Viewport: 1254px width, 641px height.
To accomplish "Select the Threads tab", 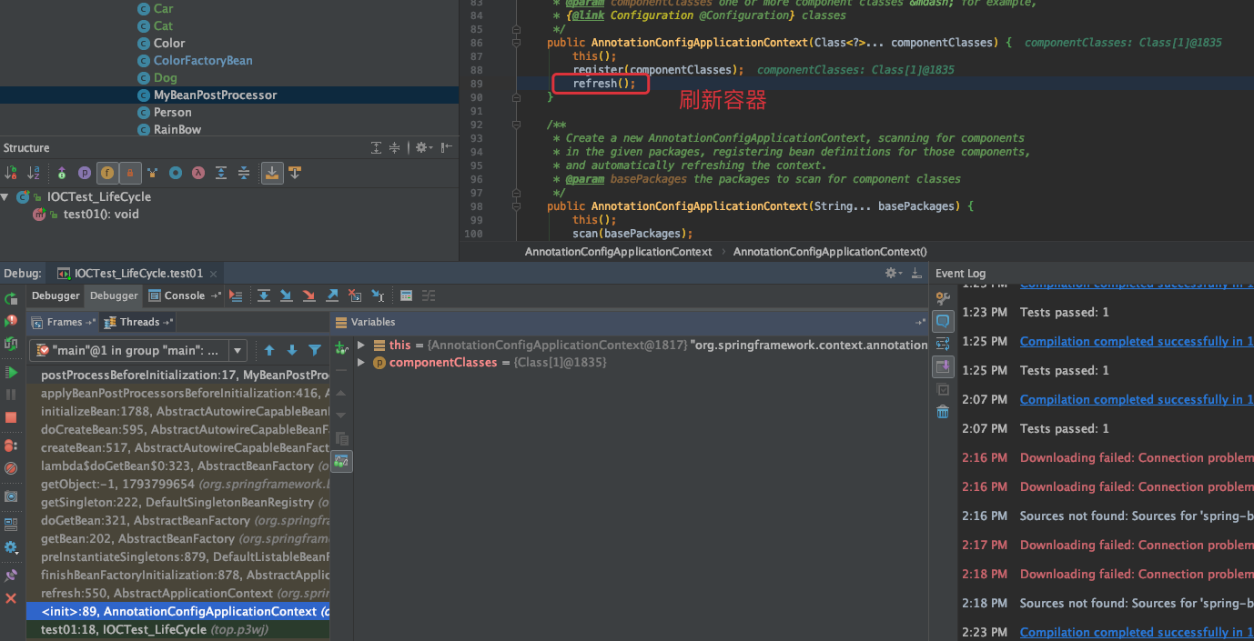I will point(138,322).
